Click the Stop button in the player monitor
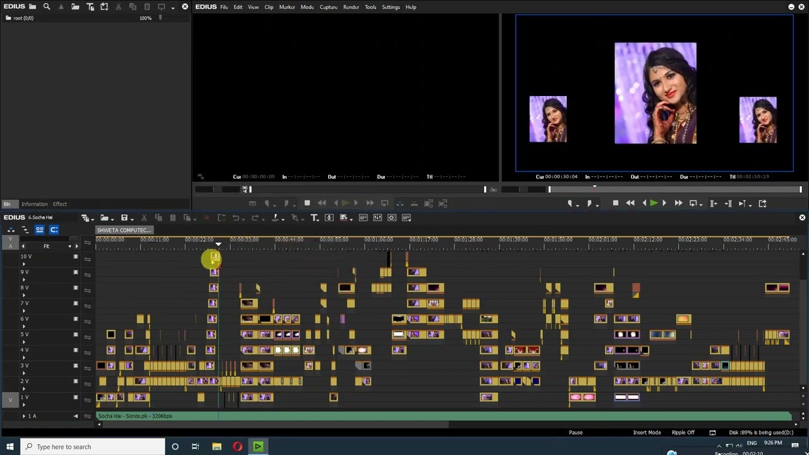809x455 pixels. click(x=307, y=203)
